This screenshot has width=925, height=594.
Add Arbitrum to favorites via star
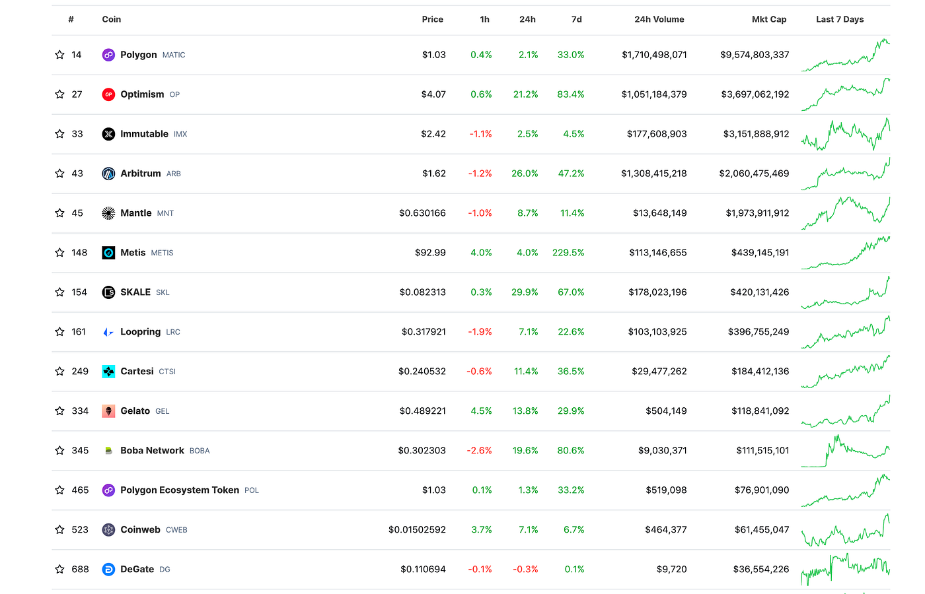pyautogui.click(x=59, y=174)
